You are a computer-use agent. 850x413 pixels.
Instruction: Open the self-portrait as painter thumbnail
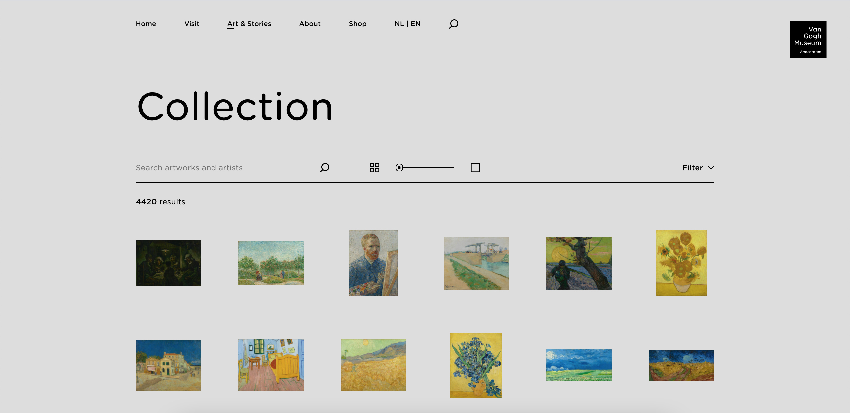point(374,263)
